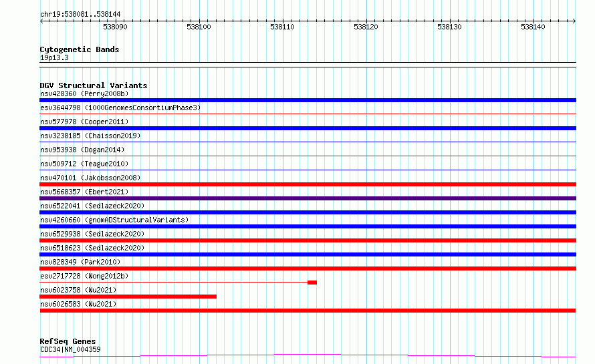
Task: Click the red bar under nsv828349
Action: [308, 268]
